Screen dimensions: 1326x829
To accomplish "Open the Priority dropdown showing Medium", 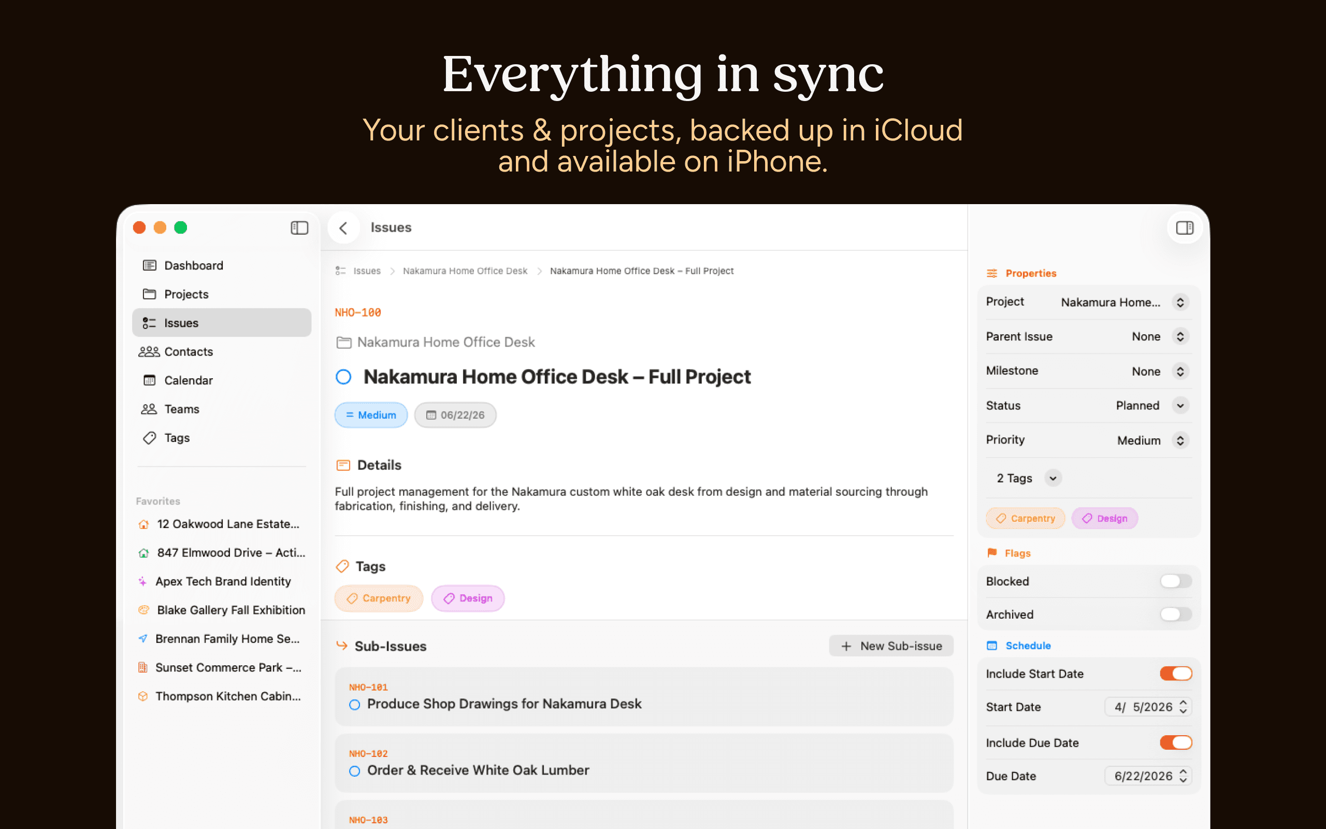I will [x=1180, y=440].
